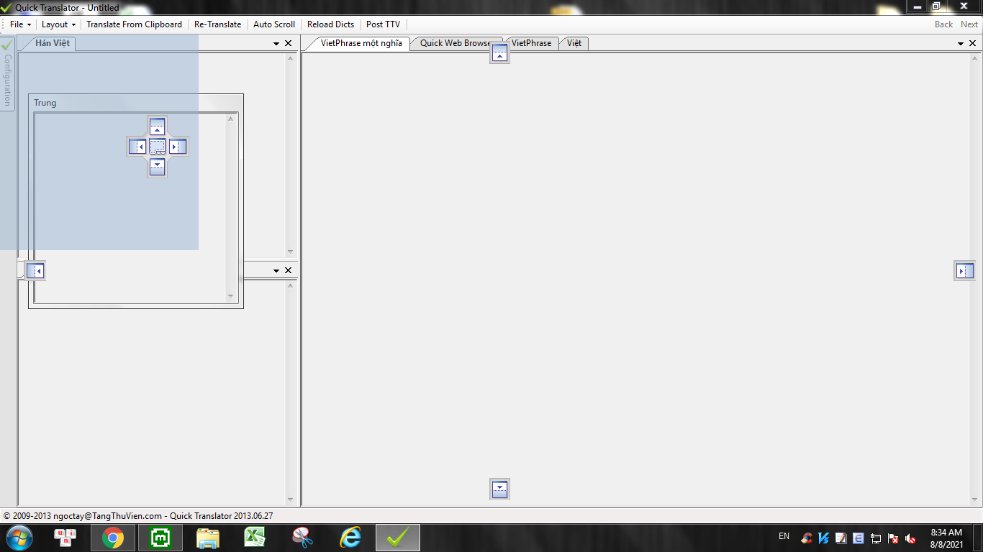Click Reload Dicts in the toolbar

(x=330, y=24)
